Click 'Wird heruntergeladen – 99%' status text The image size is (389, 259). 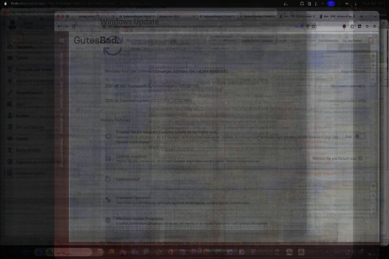342,101
